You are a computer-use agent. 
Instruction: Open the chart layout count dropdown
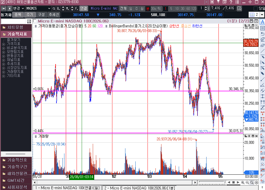point(262,15)
